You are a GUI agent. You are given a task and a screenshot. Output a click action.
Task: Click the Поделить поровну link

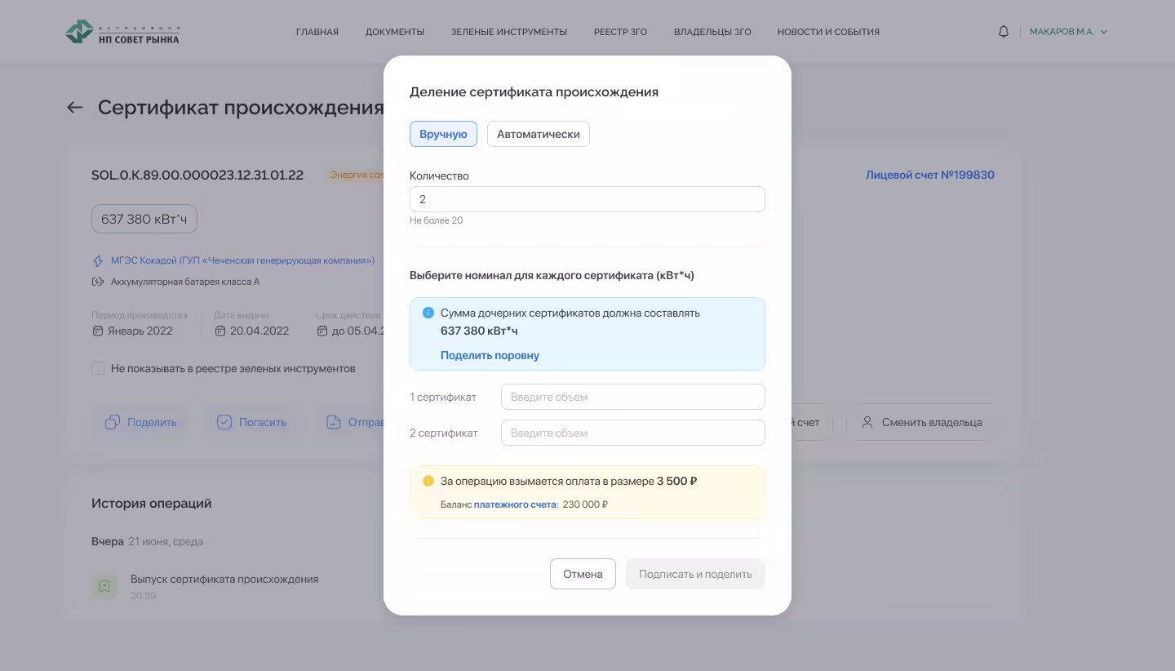(x=490, y=355)
